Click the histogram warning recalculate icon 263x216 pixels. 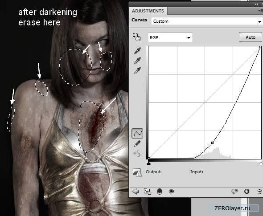(137, 172)
